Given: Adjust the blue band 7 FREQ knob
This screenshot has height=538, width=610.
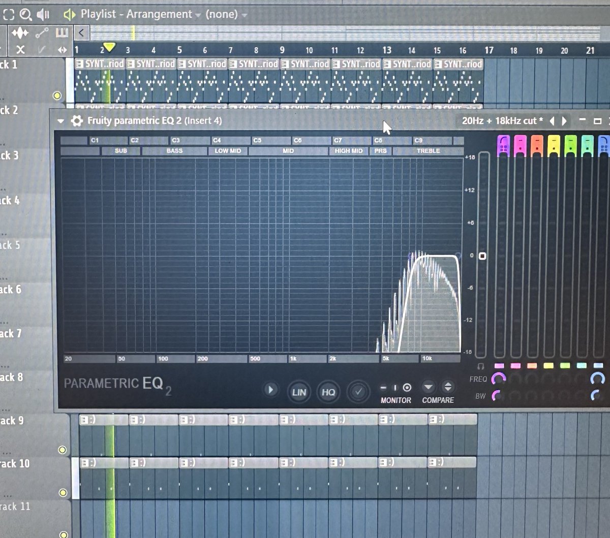Looking at the screenshot, I should [598, 378].
